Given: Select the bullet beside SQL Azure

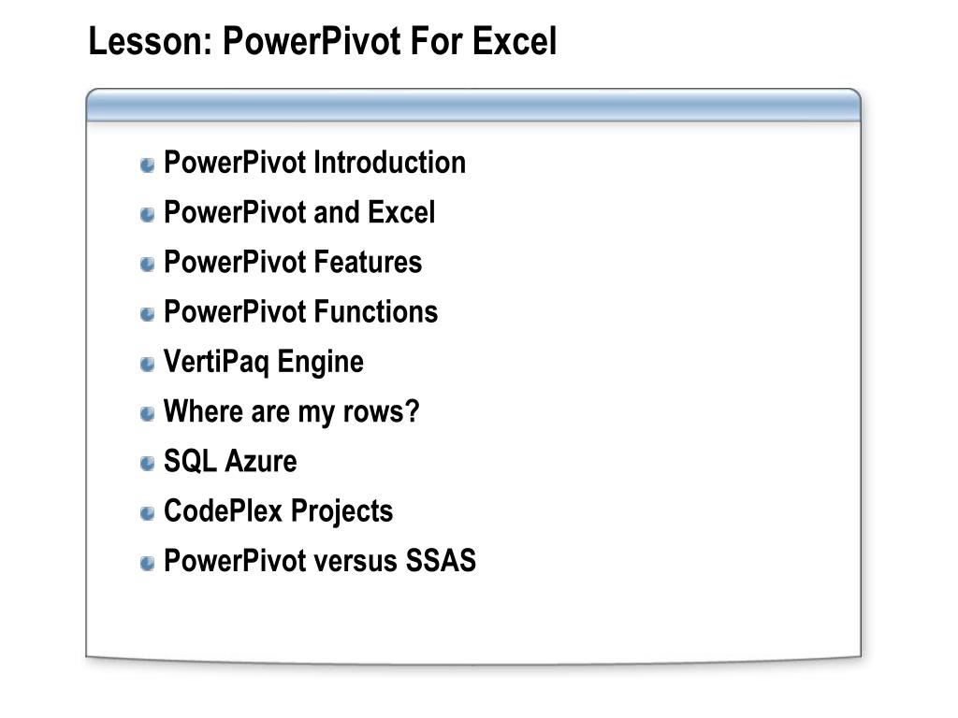Looking at the screenshot, I should coord(148,463).
